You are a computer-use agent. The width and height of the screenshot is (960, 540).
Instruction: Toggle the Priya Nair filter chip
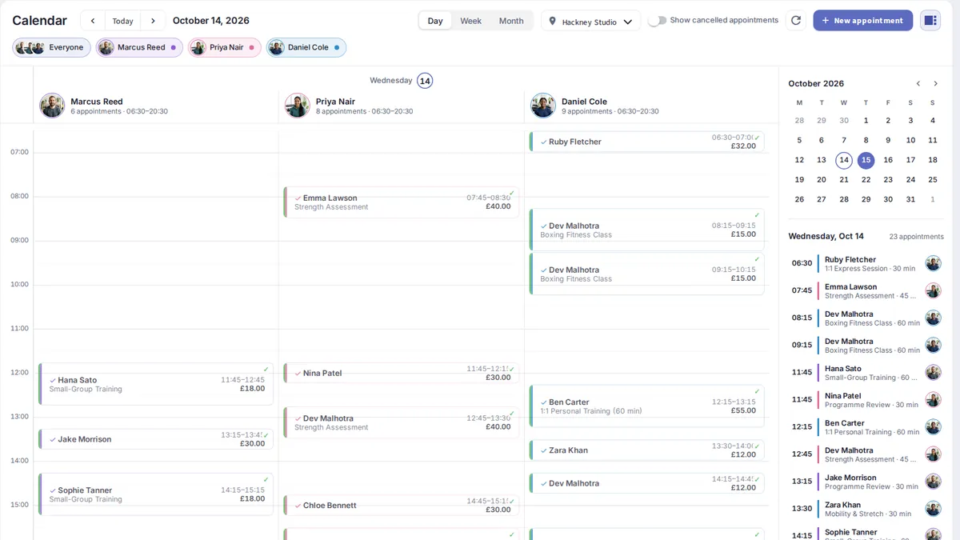coord(224,47)
